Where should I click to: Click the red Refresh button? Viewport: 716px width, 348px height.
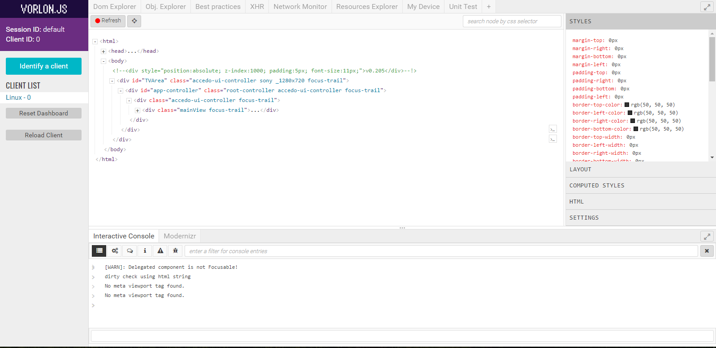point(108,21)
